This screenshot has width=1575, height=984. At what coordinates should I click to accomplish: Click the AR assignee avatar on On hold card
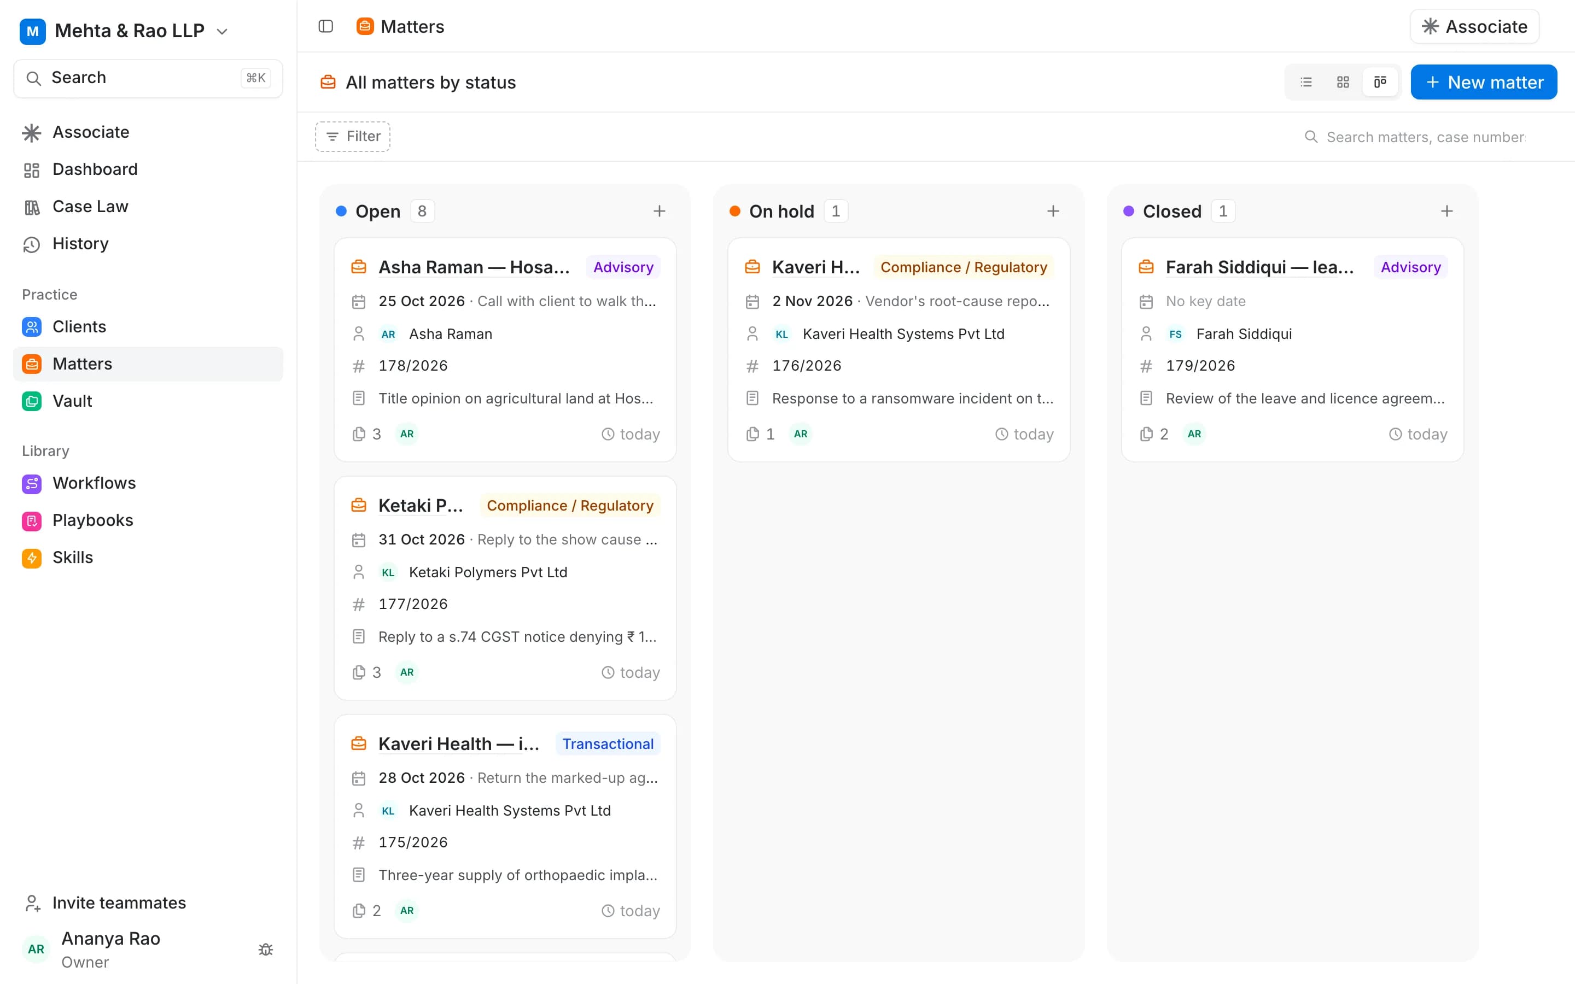801,434
